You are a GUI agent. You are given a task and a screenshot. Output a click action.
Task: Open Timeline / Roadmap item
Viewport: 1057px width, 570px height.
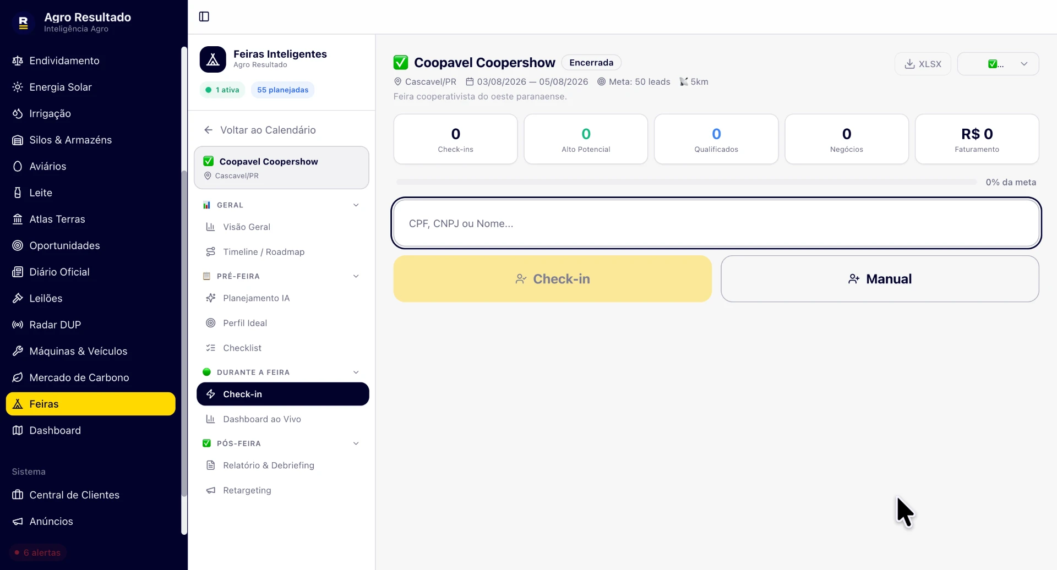pos(282,252)
